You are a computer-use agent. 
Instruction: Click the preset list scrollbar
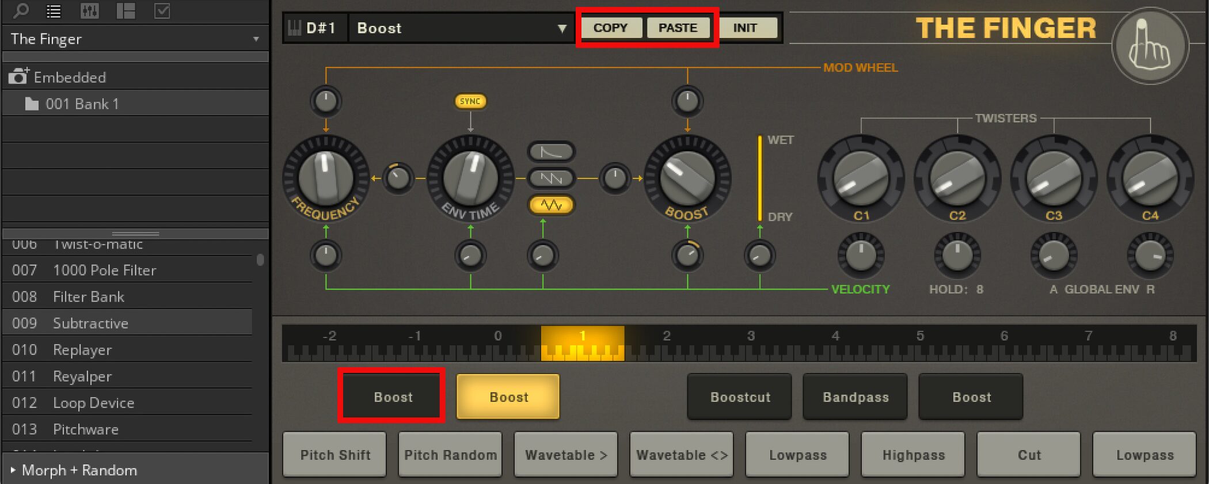[260, 260]
